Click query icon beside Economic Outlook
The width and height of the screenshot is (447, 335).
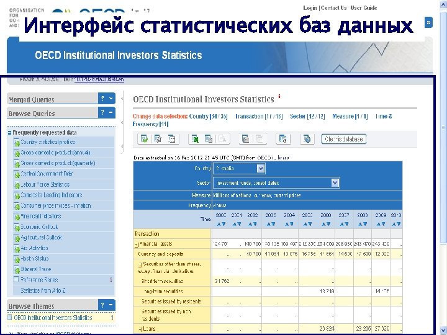tap(17, 227)
